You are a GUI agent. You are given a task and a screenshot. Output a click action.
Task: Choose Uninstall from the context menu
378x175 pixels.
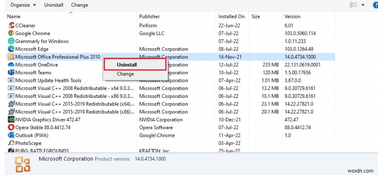[135, 65]
